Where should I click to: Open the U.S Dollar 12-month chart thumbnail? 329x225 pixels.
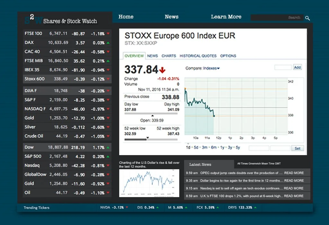coord(149,183)
